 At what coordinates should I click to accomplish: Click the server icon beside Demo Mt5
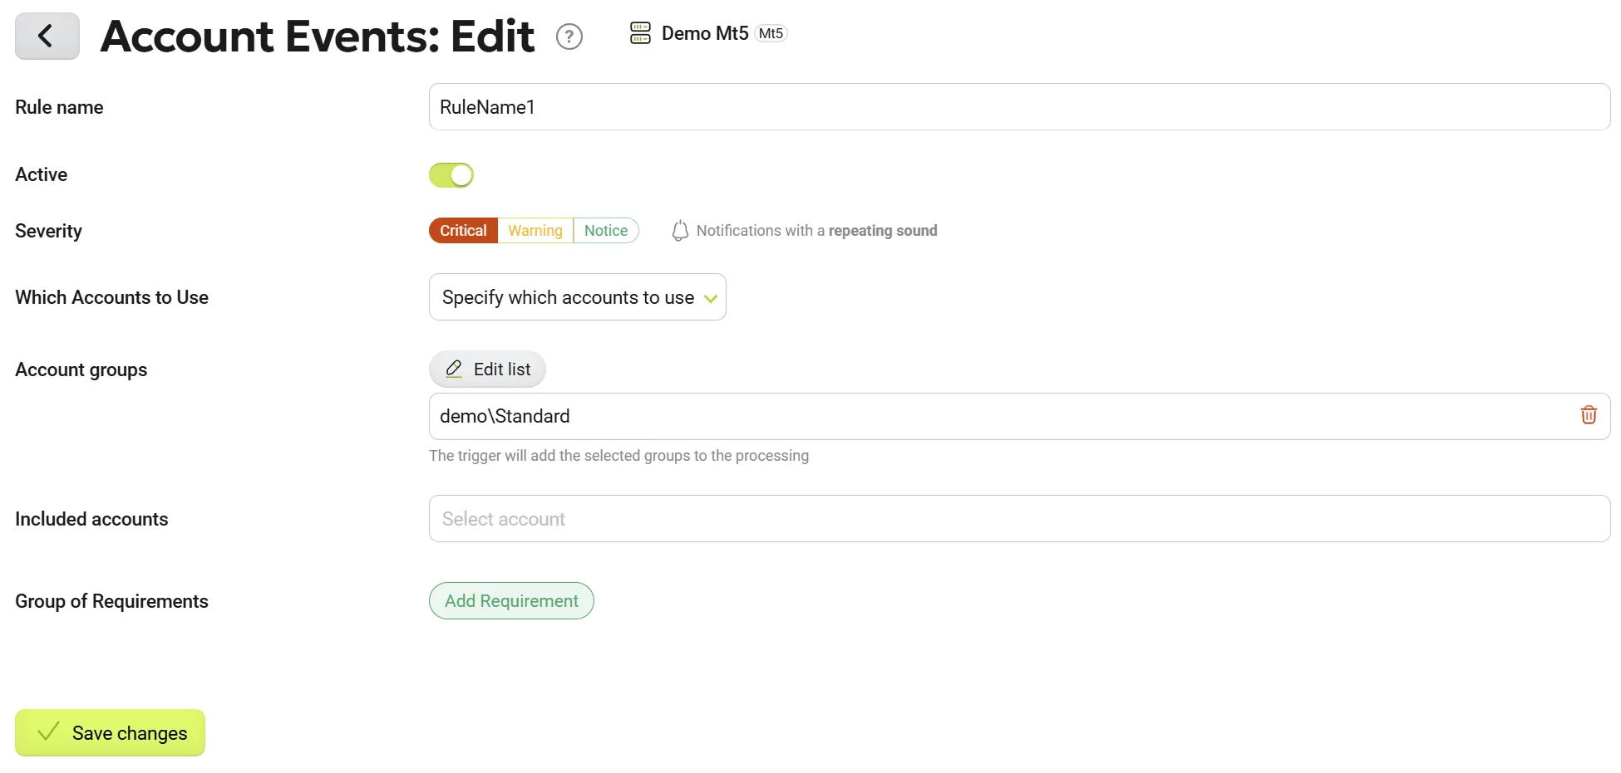640,33
